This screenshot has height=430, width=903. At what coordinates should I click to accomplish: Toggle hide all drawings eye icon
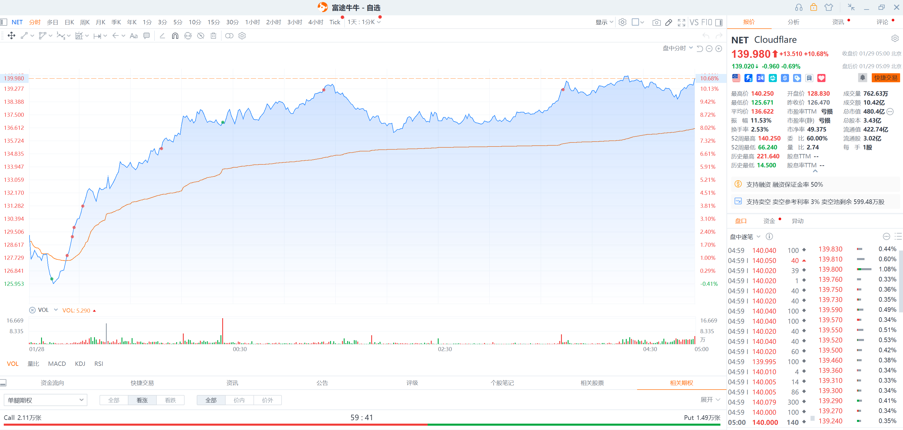pos(201,36)
